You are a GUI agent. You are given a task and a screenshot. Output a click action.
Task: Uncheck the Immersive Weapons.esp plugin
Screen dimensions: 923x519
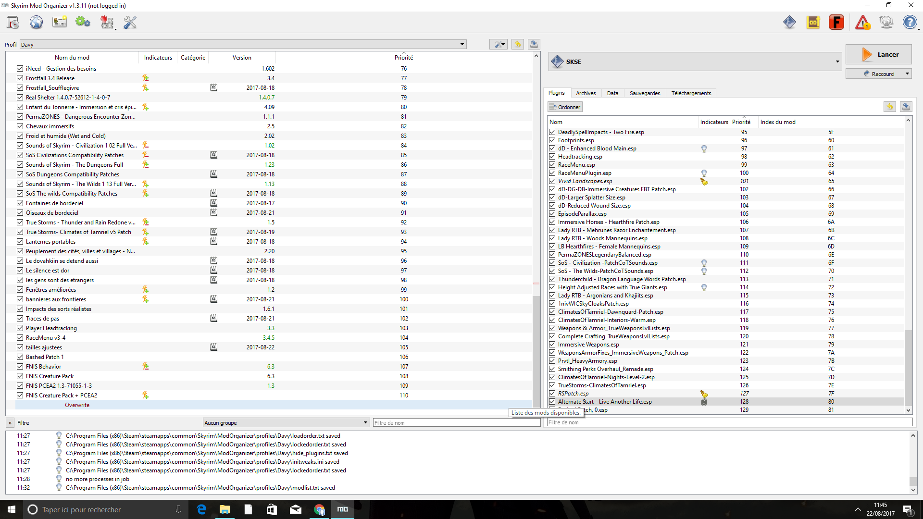552,345
